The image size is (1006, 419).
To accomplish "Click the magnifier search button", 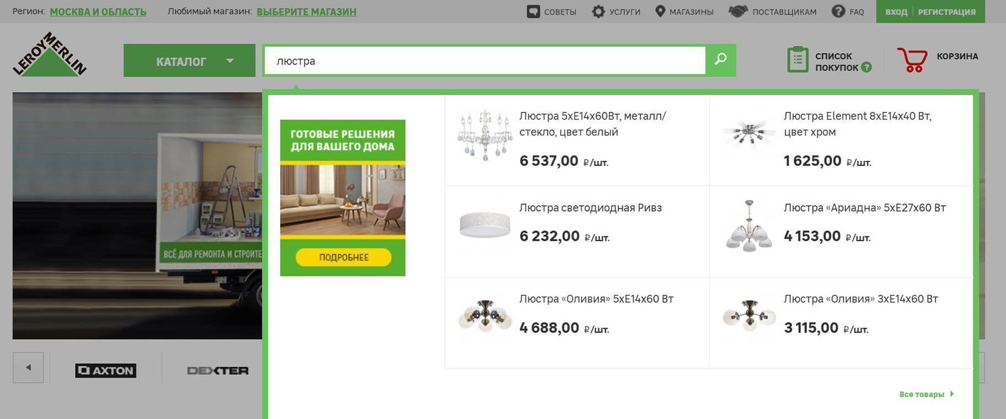I will click(x=720, y=60).
